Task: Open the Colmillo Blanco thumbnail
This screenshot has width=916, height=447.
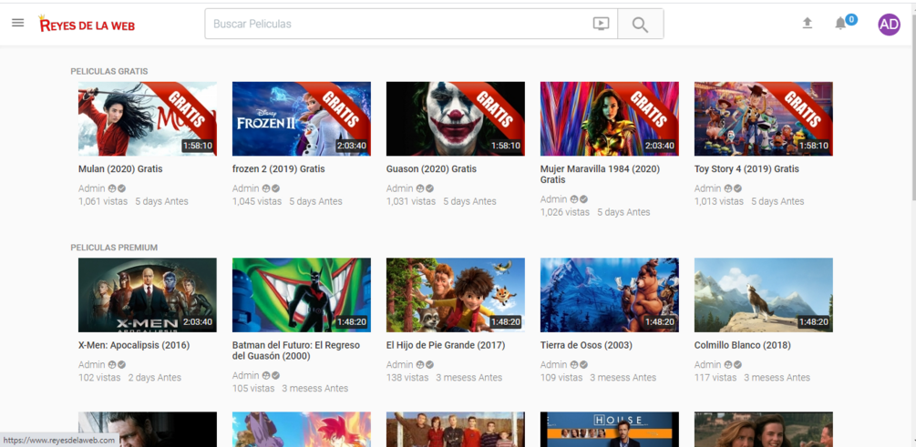Action: (764, 295)
